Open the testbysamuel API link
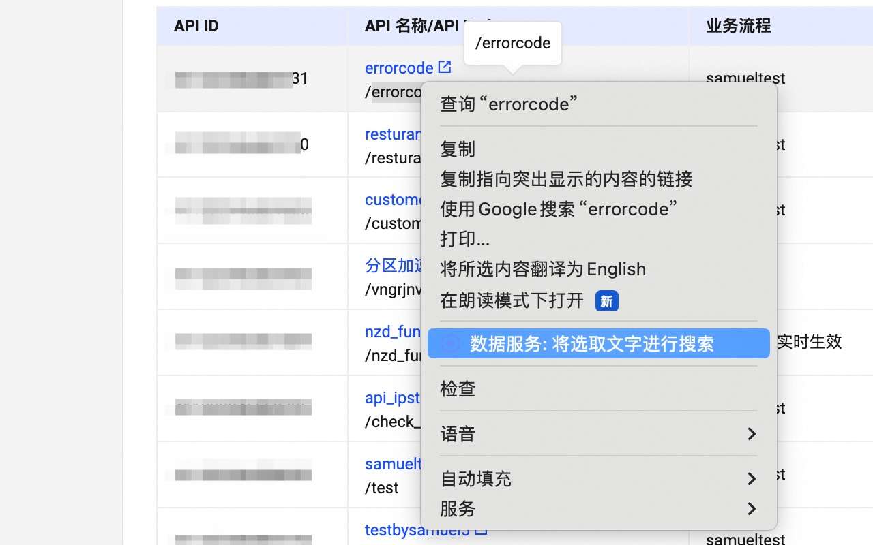 click(417, 529)
